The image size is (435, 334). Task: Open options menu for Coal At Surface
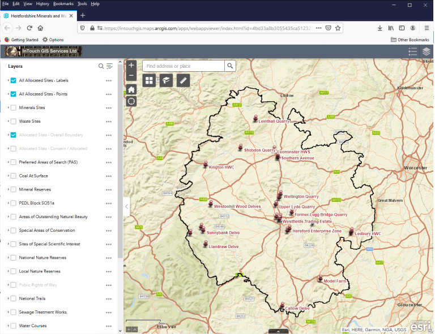click(109, 176)
